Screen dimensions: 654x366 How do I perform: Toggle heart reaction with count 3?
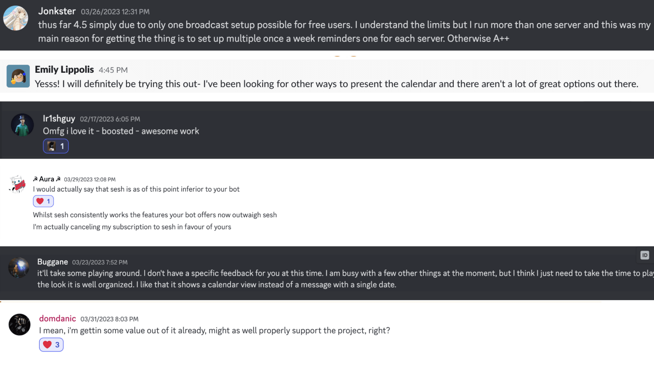[51, 345]
